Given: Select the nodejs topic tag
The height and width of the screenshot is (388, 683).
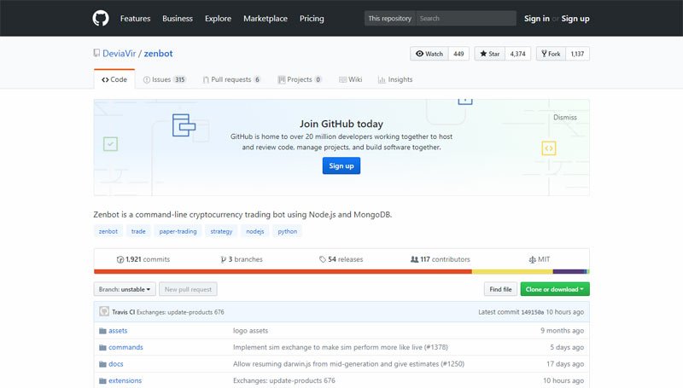Looking at the screenshot, I should 254,231.
